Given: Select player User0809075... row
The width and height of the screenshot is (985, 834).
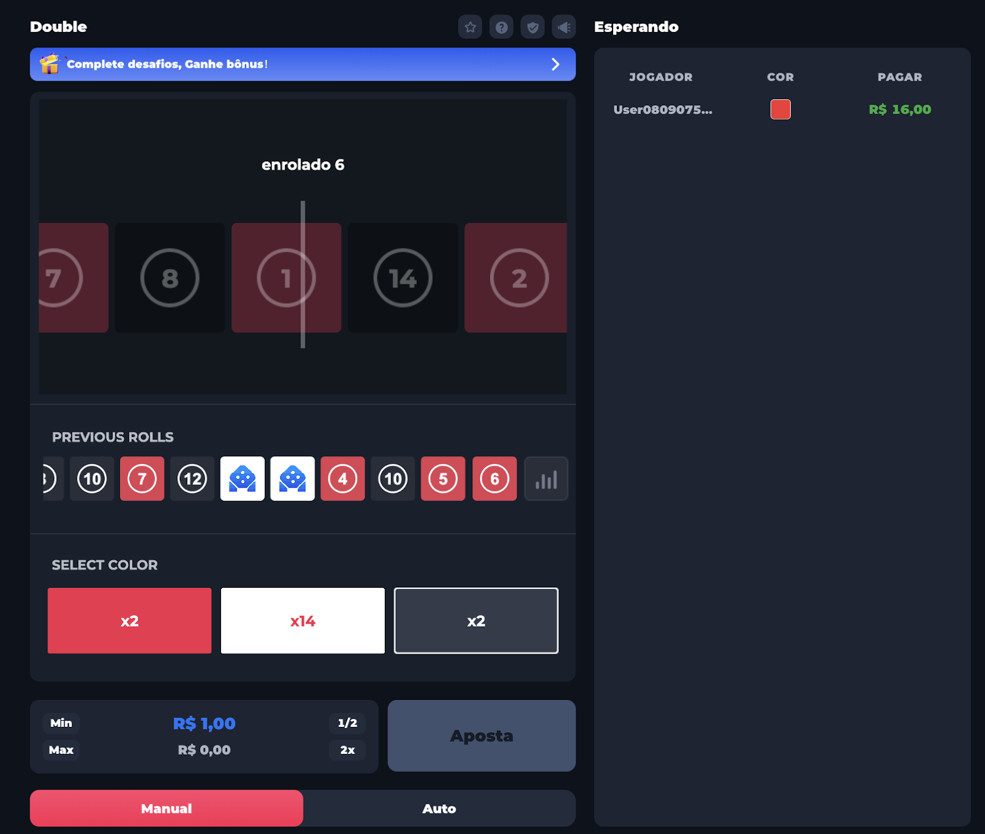Looking at the screenshot, I should click(x=782, y=110).
